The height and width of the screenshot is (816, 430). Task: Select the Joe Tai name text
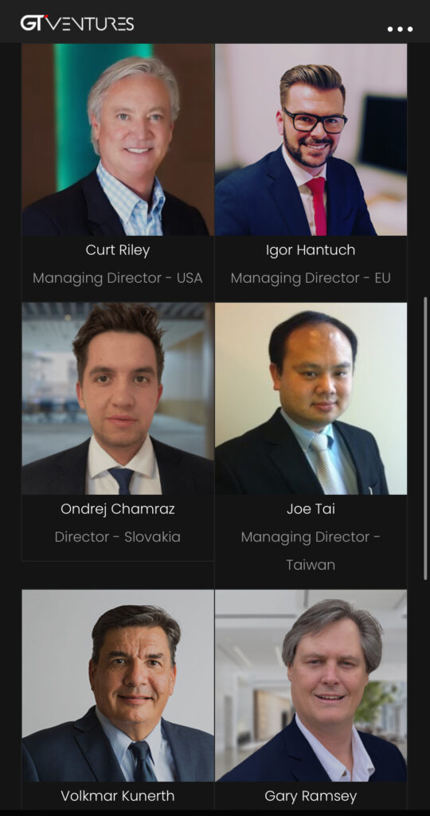(311, 509)
